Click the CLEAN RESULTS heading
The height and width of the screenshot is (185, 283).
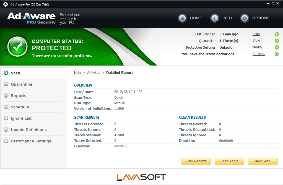click(192, 117)
